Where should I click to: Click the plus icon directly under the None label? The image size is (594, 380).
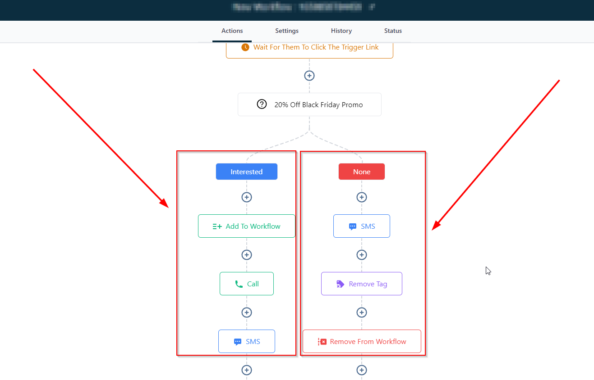tap(361, 197)
